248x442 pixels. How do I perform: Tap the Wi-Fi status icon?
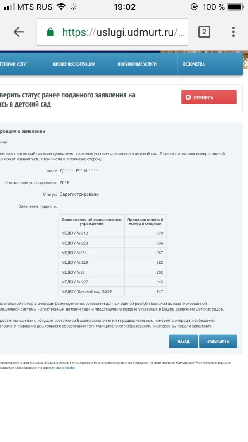click(x=62, y=7)
